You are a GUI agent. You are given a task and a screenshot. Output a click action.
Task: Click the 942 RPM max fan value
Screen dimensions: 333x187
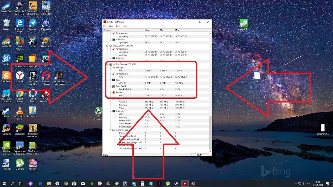click(x=179, y=83)
